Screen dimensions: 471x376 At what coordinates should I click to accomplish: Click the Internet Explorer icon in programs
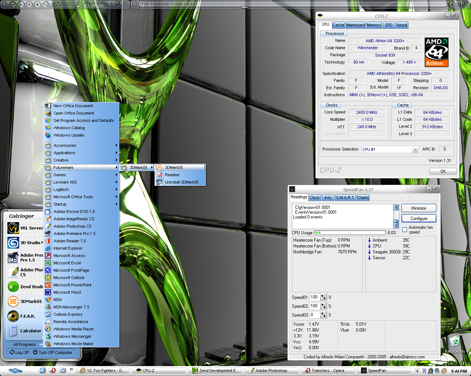point(48,248)
